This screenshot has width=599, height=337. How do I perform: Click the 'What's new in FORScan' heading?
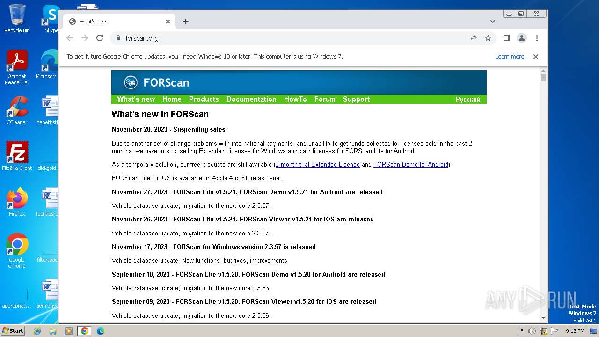(x=160, y=114)
